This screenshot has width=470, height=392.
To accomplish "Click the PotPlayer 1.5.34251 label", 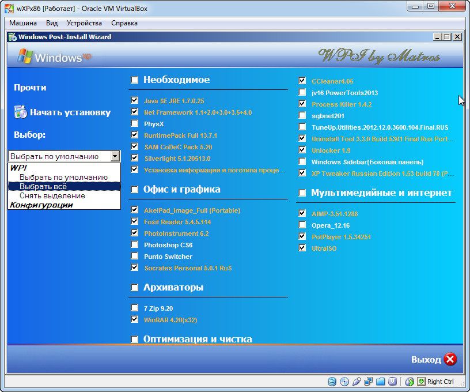I will [341, 237].
